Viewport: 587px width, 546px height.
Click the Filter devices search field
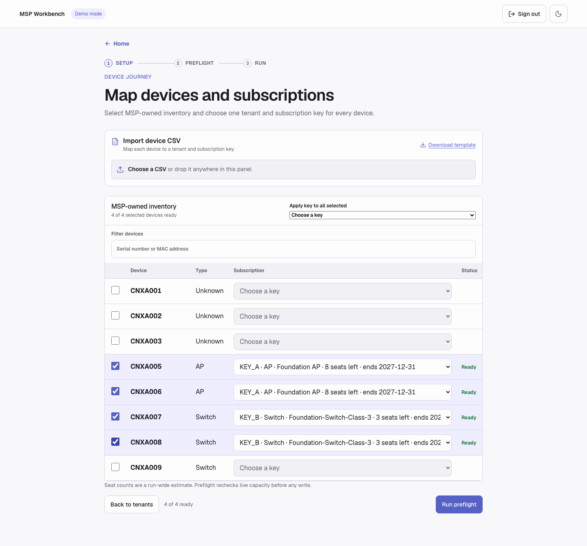click(293, 249)
